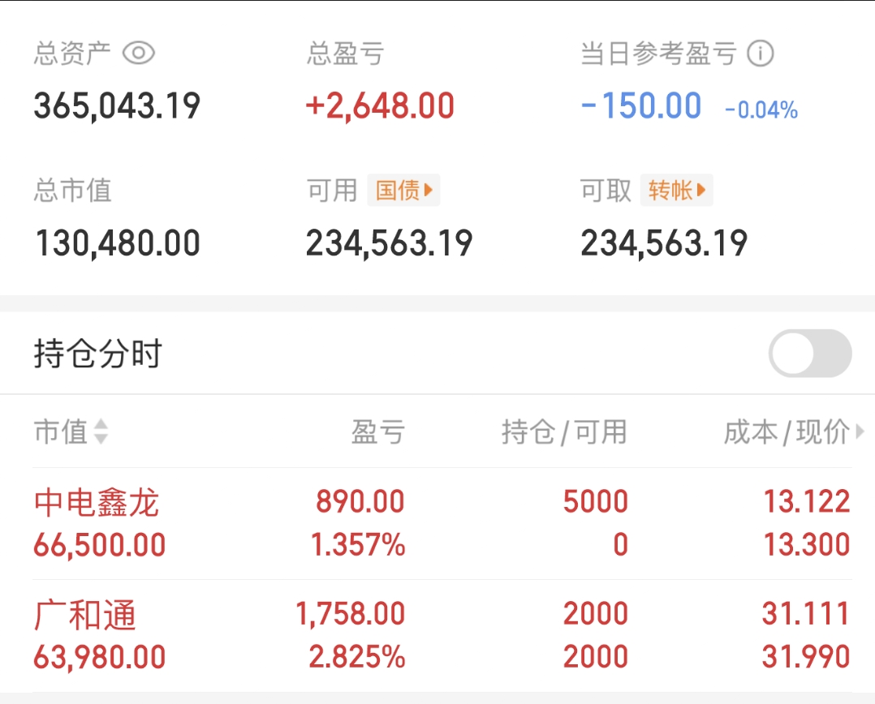
Task: Click the 总资产 value 365,043.19
Action: pyautogui.click(x=117, y=106)
